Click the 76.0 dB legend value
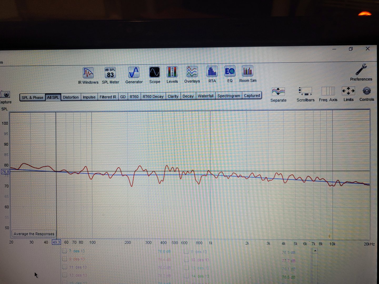This screenshot has height=284, width=379. coord(164,268)
